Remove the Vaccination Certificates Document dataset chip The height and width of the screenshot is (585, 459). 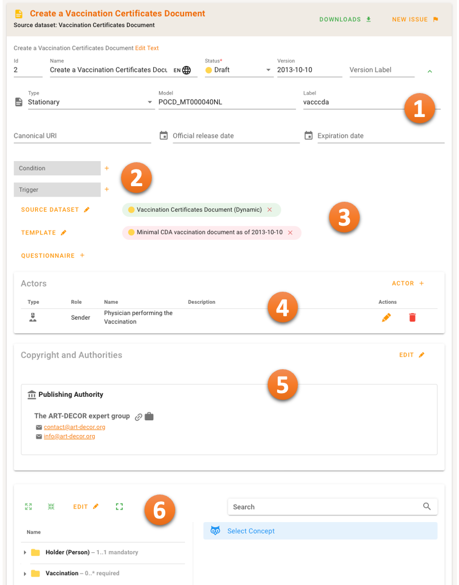coord(269,210)
